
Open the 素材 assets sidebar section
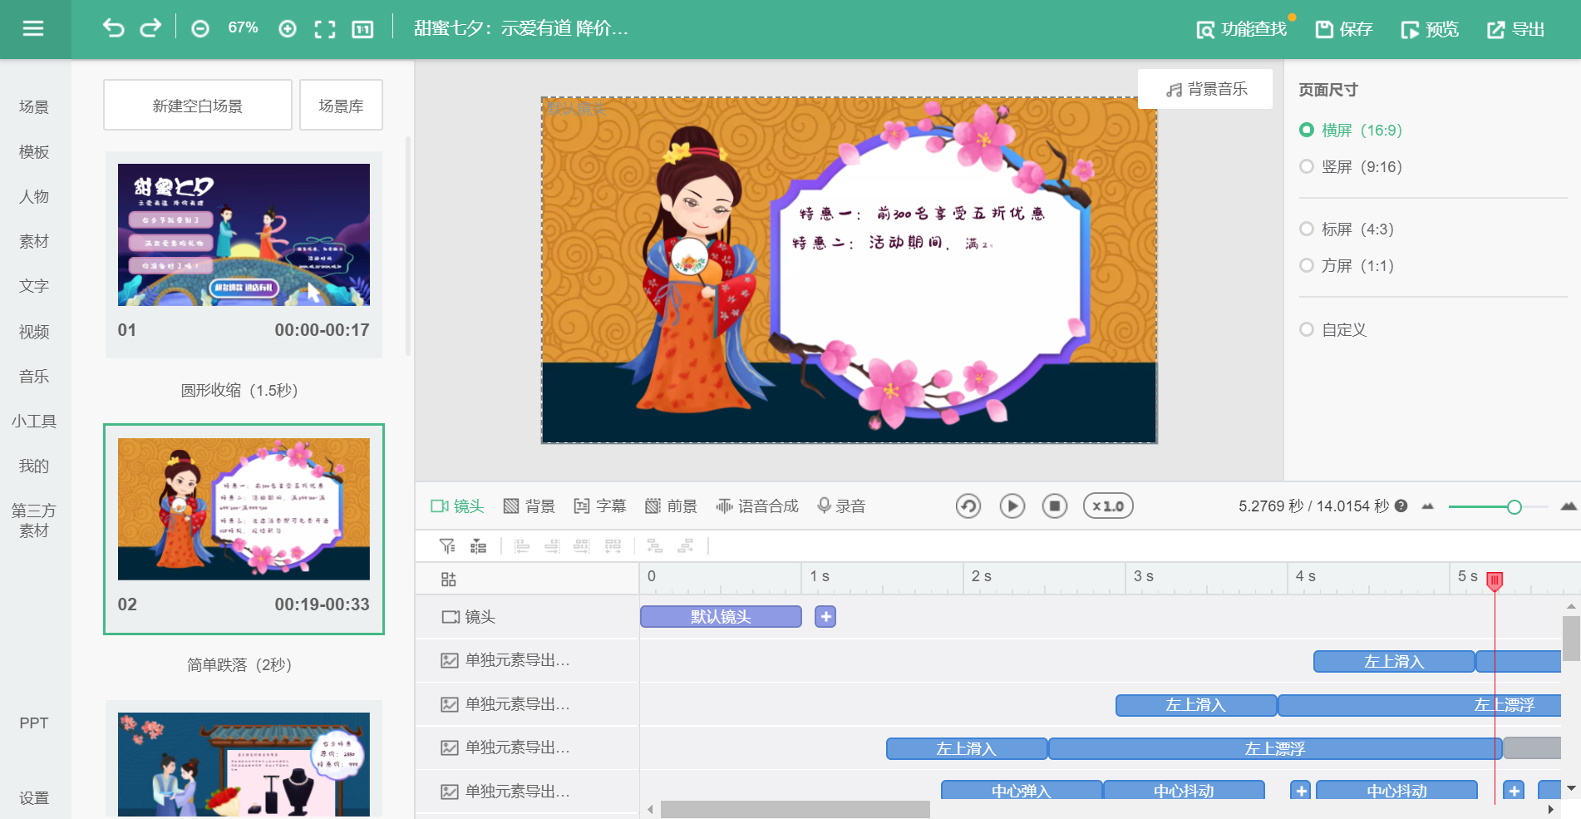click(x=34, y=241)
